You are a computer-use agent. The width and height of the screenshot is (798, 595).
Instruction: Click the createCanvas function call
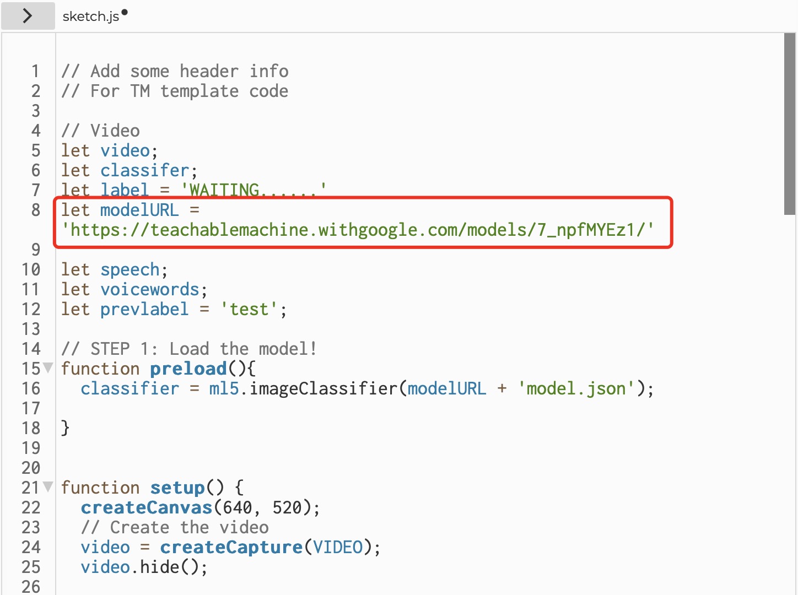tap(147, 507)
